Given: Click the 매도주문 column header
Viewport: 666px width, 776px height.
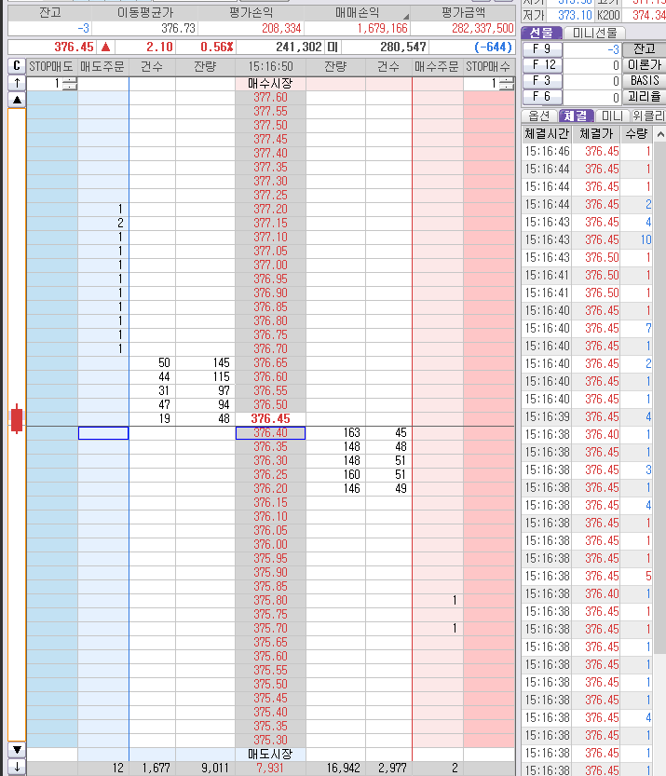Looking at the screenshot, I should (102, 66).
